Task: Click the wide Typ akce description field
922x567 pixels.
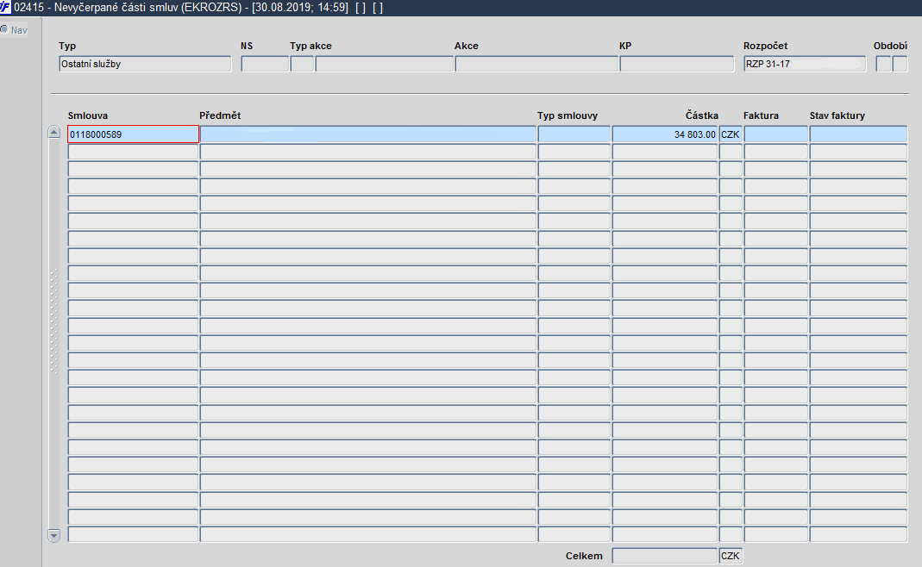Action: [x=385, y=64]
